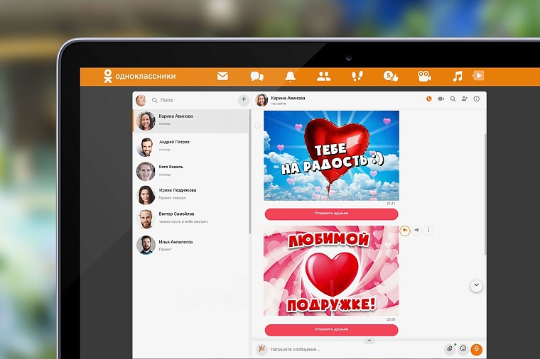540x359 pixels.
Task: Expand the chevron above message input
Action: pyautogui.click(x=369, y=341)
